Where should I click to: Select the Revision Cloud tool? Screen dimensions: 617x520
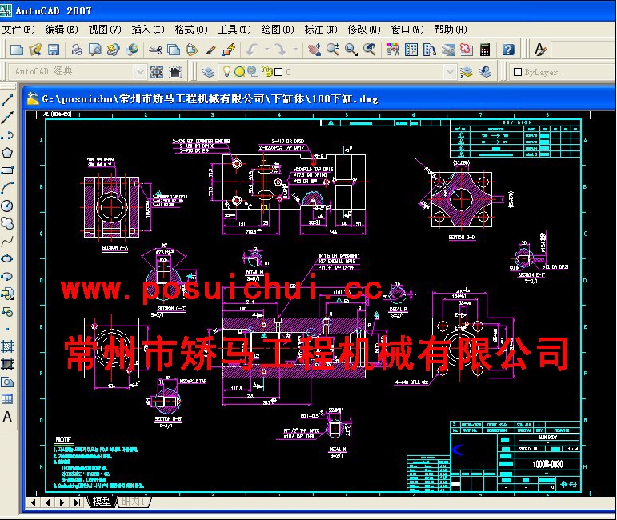click(7, 223)
